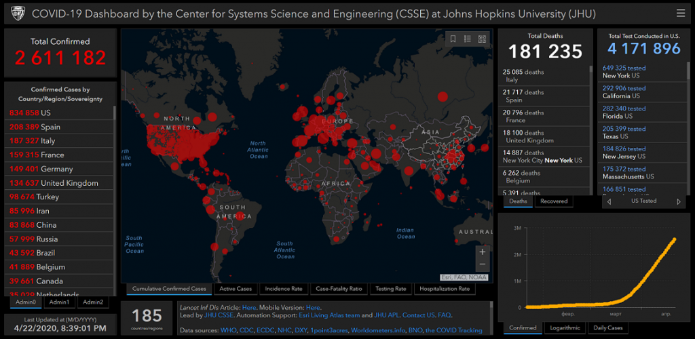Select the 649 325 tested New York entry
695x339 pixels.
642,72
